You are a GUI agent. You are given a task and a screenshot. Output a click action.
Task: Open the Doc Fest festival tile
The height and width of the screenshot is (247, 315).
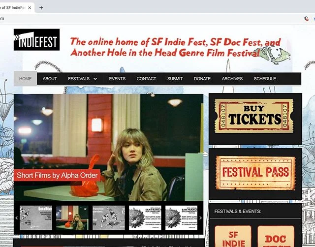point(276,236)
